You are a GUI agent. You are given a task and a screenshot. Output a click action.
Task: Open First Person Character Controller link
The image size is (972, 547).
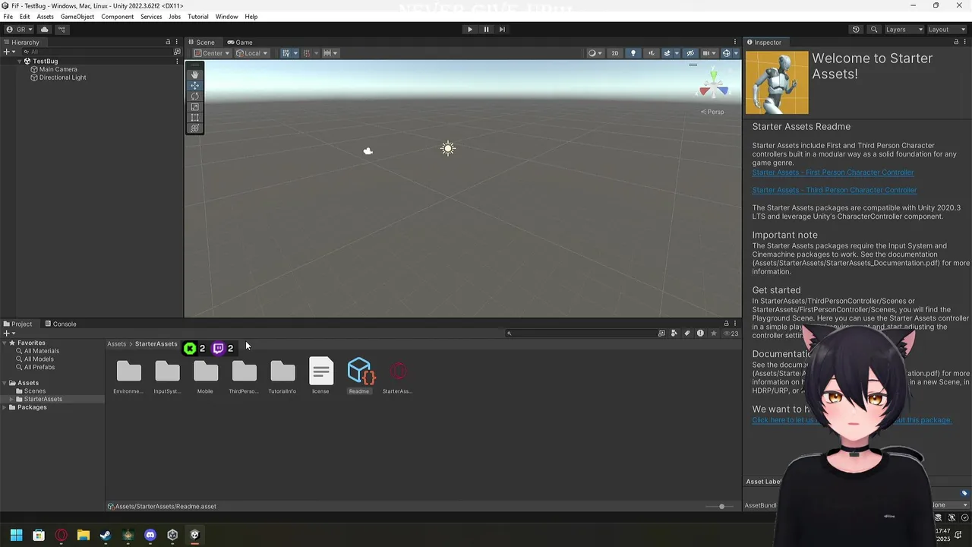point(833,172)
